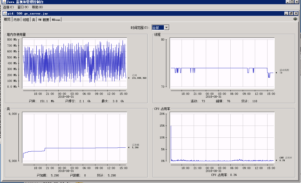Open the 连接(C) menu

[x=8, y=7]
